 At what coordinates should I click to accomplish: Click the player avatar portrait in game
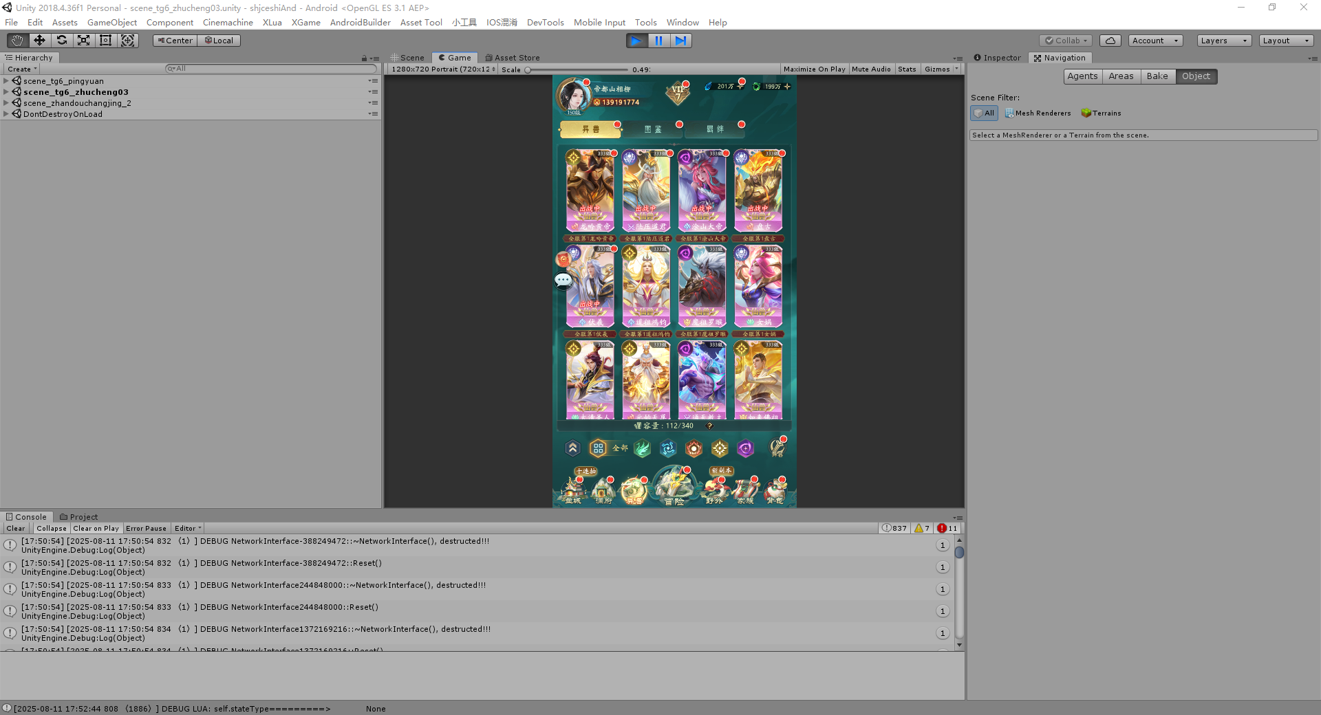(572, 96)
